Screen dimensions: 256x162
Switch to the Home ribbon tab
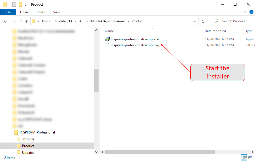[x=24, y=12]
